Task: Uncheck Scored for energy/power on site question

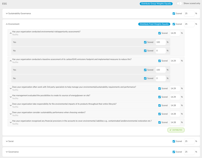Action: pos(159,97)
